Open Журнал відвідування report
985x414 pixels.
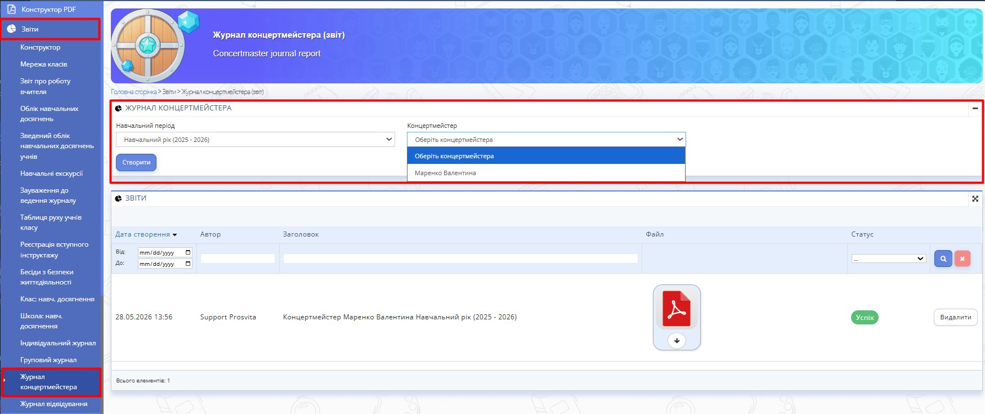pos(54,404)
